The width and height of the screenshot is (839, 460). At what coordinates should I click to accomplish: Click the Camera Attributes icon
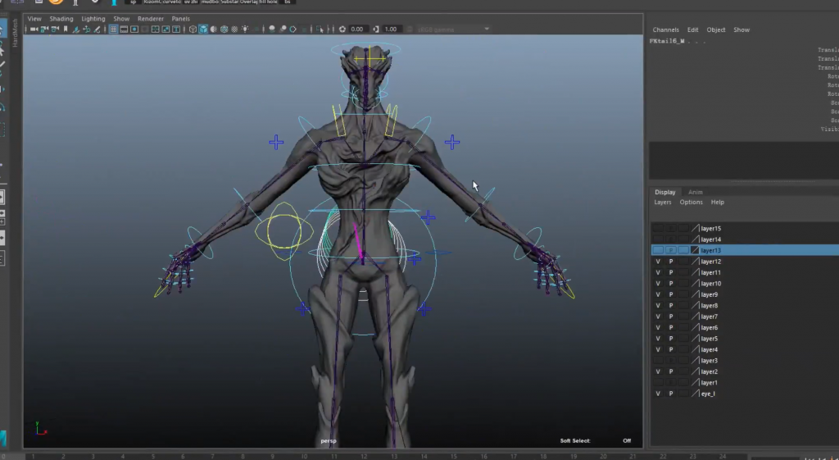coord(55,29)
